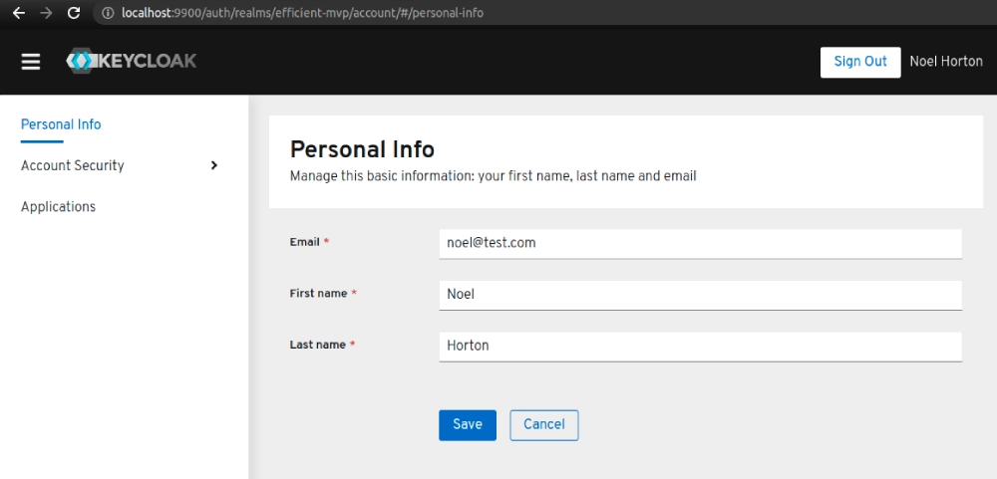Viewport: 997px width, 479px height.
Task: Save the personal info changes
Action: point(468,425)
